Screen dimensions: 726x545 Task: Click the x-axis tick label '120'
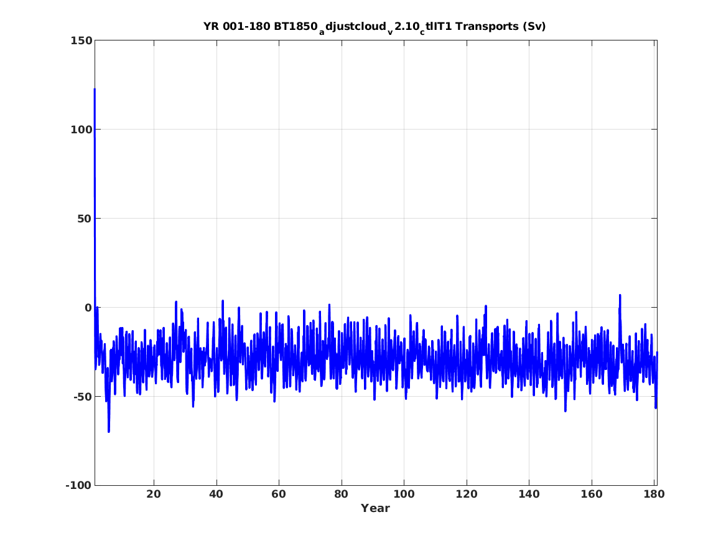466,495
